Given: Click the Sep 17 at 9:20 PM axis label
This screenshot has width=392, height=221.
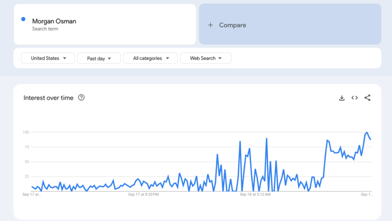Looking at the screenshot, I should click(x=143, y=195).
